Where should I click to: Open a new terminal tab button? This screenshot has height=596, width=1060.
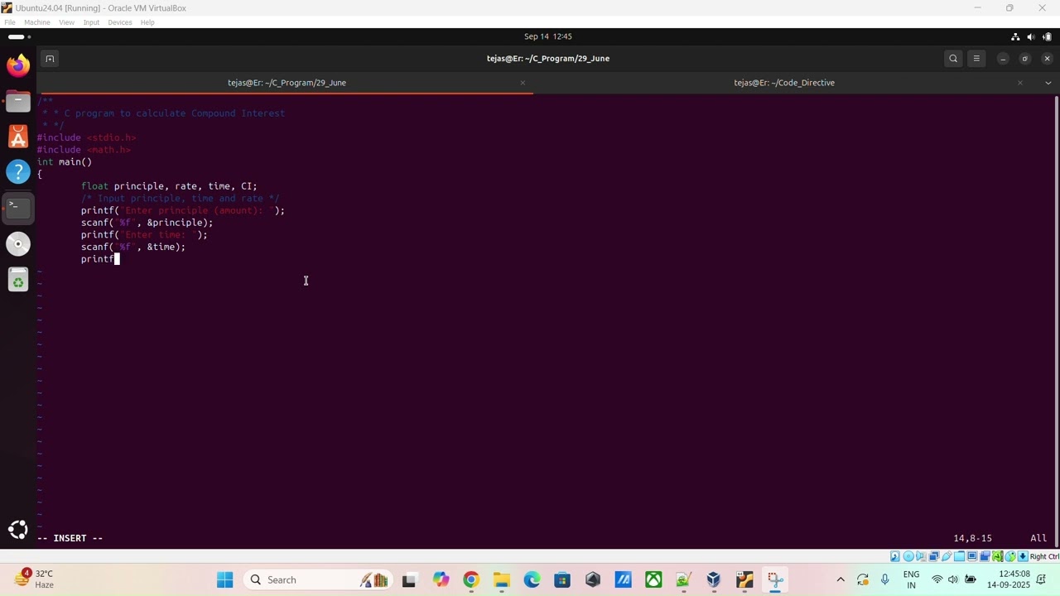point(50,59)
